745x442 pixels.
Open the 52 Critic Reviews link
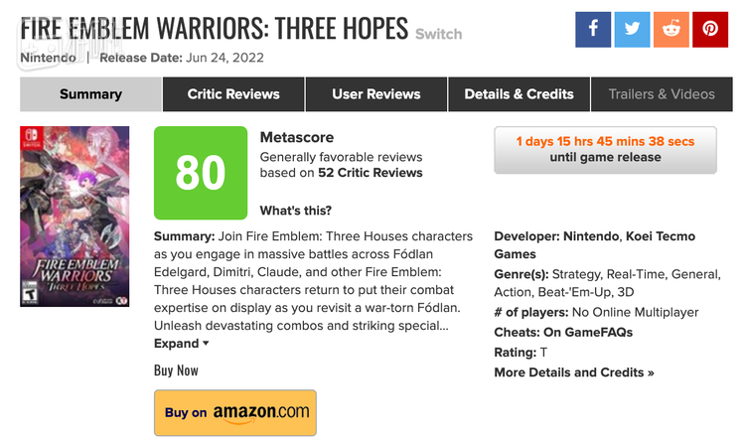(x=371, y=173)
